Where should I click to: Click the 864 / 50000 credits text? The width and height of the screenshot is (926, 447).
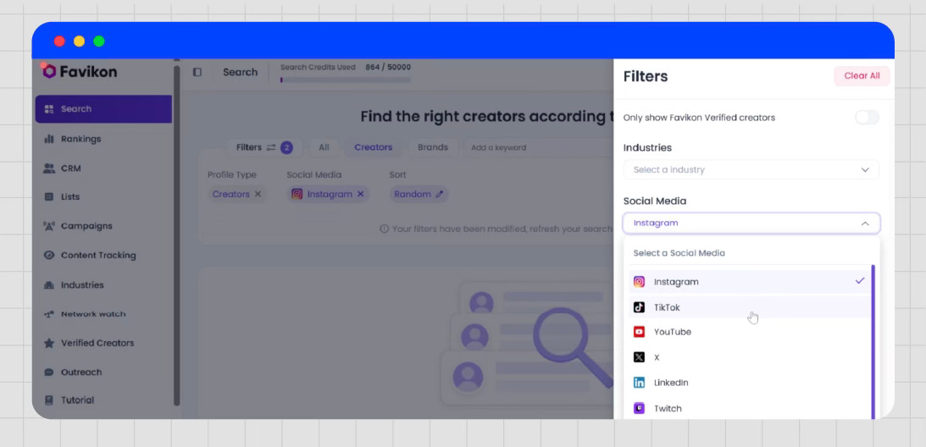tap(388, 68)
